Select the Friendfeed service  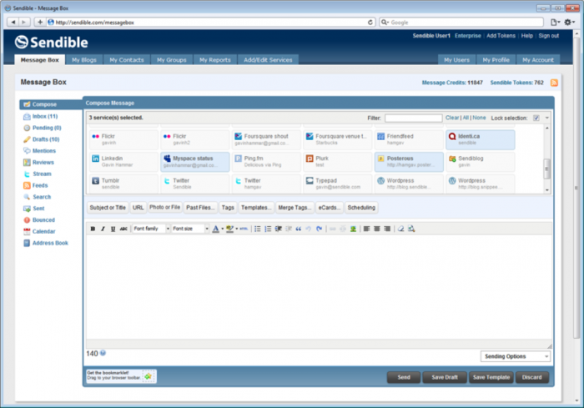[409, 139]
